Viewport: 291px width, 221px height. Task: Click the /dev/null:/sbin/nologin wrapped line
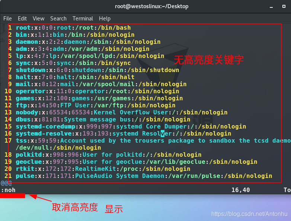pos(58,147)
